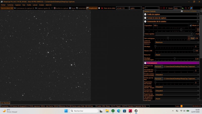
Task: Click the Gain analogique stepper arrows
Action: coord(189,38)
